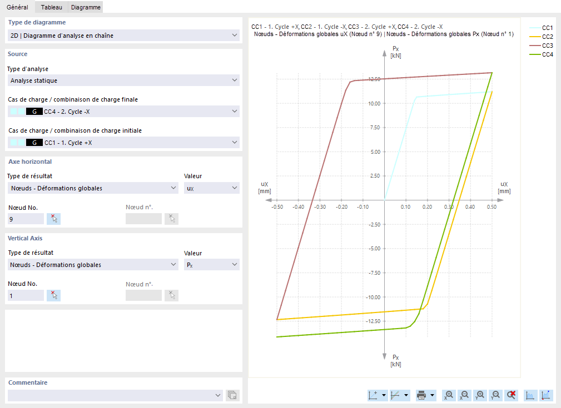The image size is (561, 408).
Task: Zoom out on the Y axis
Action: point(496,395)
